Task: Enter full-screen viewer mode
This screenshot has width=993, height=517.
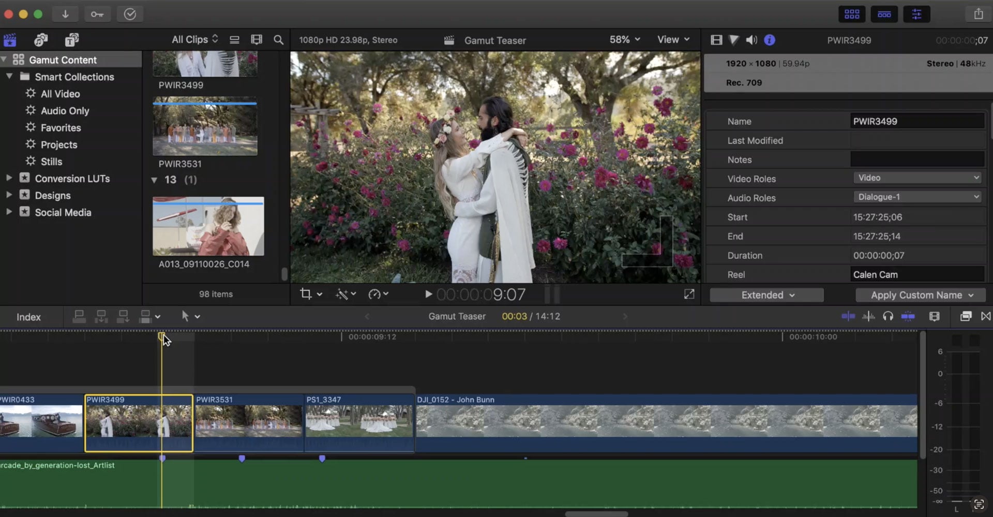Action: click(689, 294)
